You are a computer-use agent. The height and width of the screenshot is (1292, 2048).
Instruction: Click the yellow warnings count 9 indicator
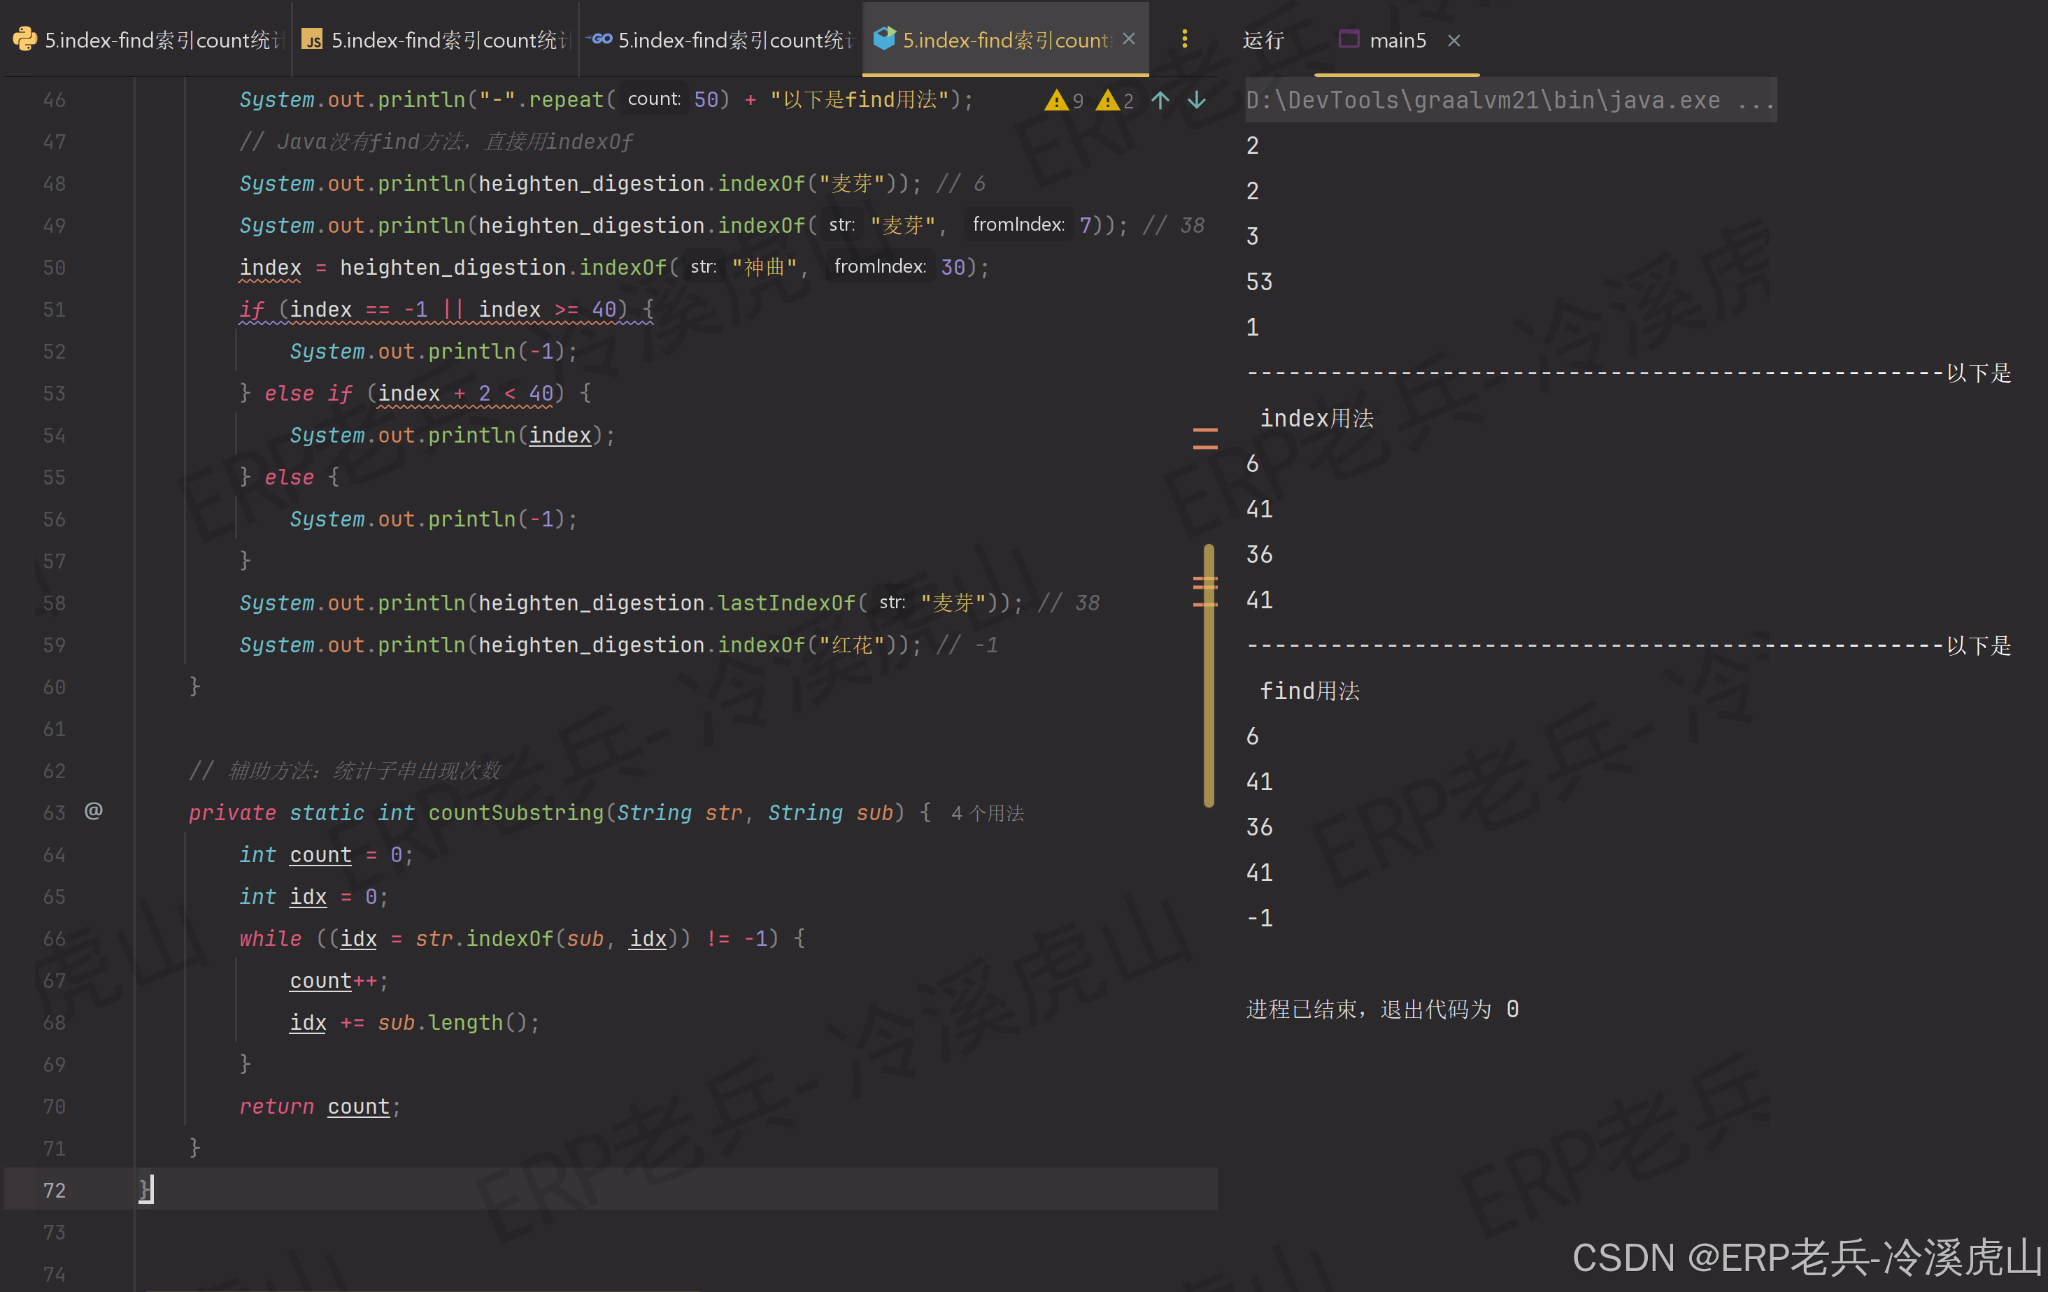tap(1064, 100)
